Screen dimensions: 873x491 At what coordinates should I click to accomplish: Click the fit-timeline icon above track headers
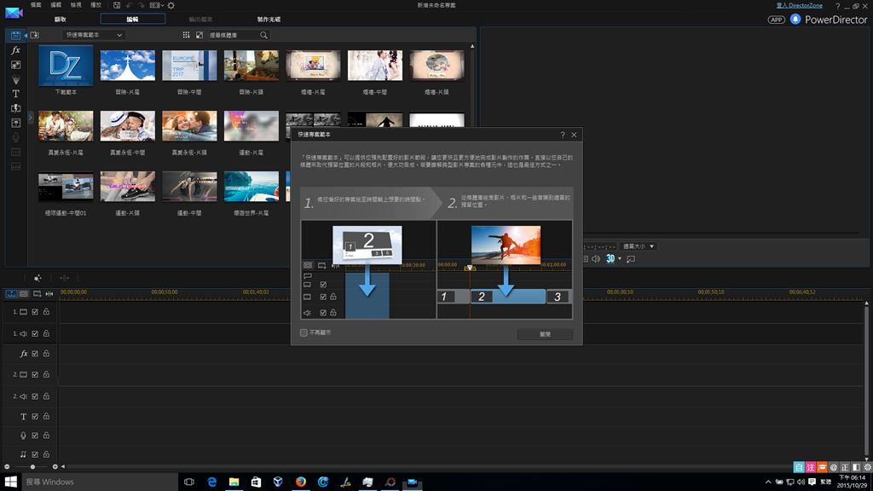coord(49,293)
